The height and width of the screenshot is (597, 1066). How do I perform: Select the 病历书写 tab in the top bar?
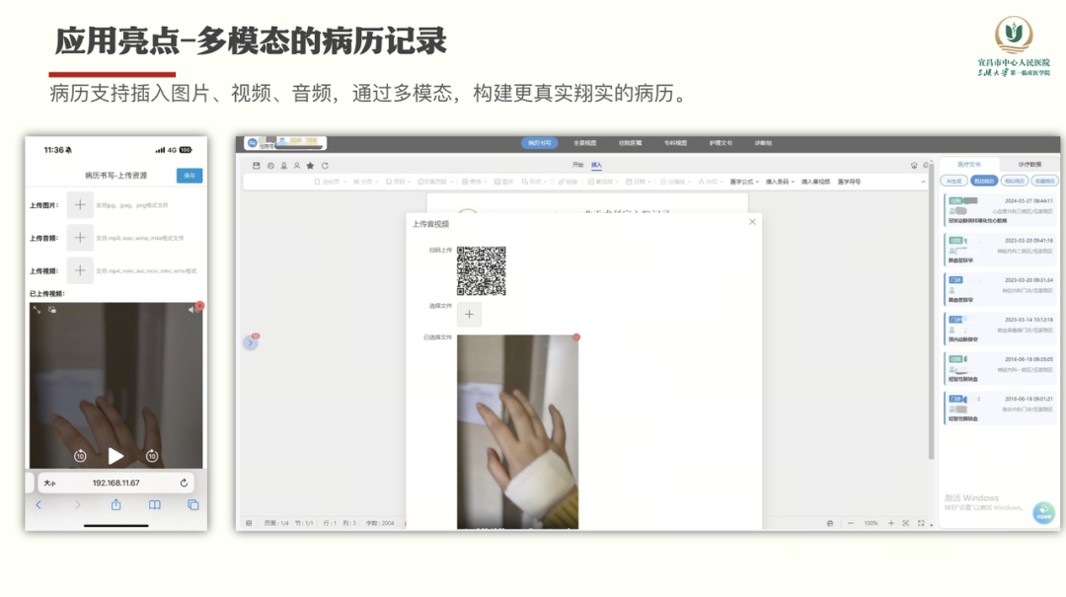click(540, 143)
